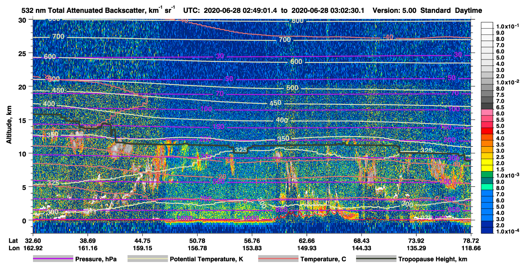
Task: Click 'Version: 5.00' text in header
Action: [x=395, y=10]
